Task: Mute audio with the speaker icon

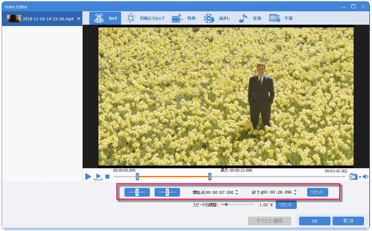Action: pyautogui.click(x=366, y=177)
